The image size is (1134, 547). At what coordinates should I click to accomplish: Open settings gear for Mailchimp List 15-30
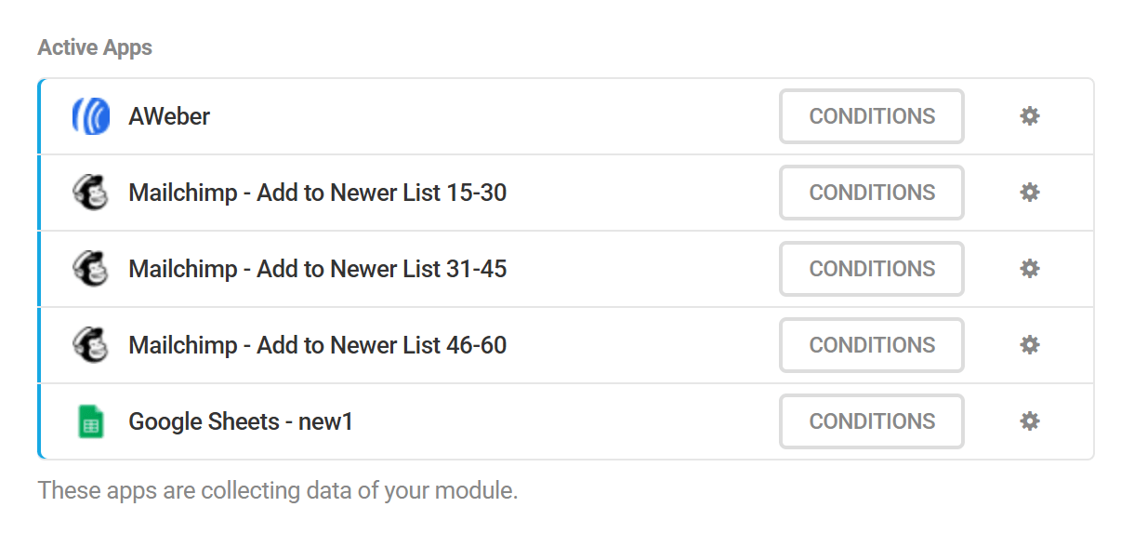coord(1029,192)
